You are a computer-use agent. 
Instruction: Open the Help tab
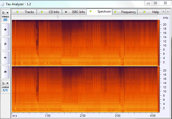(x=149, y=12)
